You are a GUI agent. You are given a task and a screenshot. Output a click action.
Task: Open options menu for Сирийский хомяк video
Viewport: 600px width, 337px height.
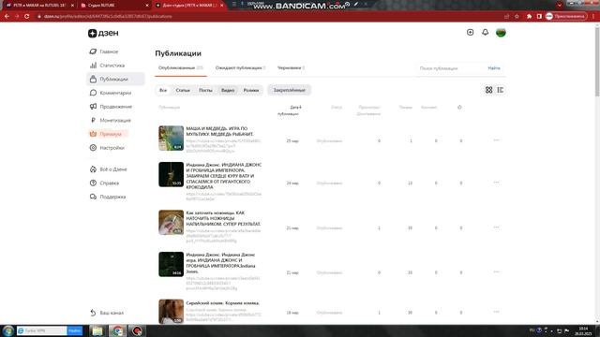click(496, 312)
